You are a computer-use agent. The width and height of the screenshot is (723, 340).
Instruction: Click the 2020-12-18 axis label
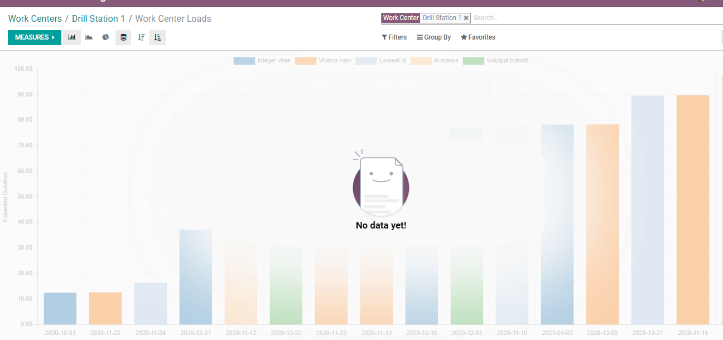[421, 333]
